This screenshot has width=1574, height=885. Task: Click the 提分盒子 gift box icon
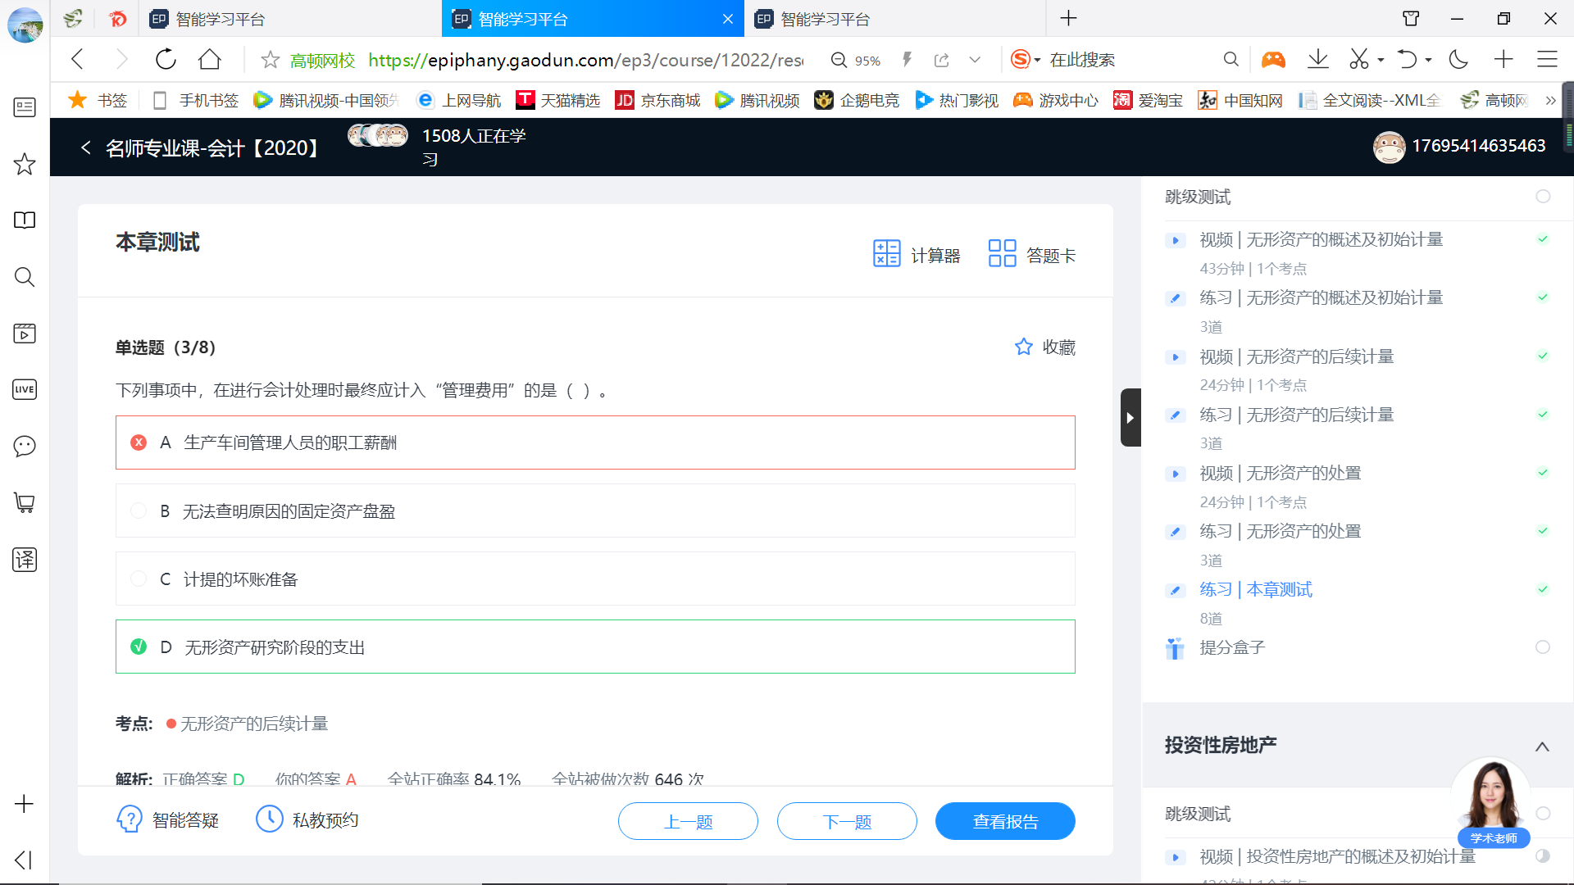tap(1175, 648)
